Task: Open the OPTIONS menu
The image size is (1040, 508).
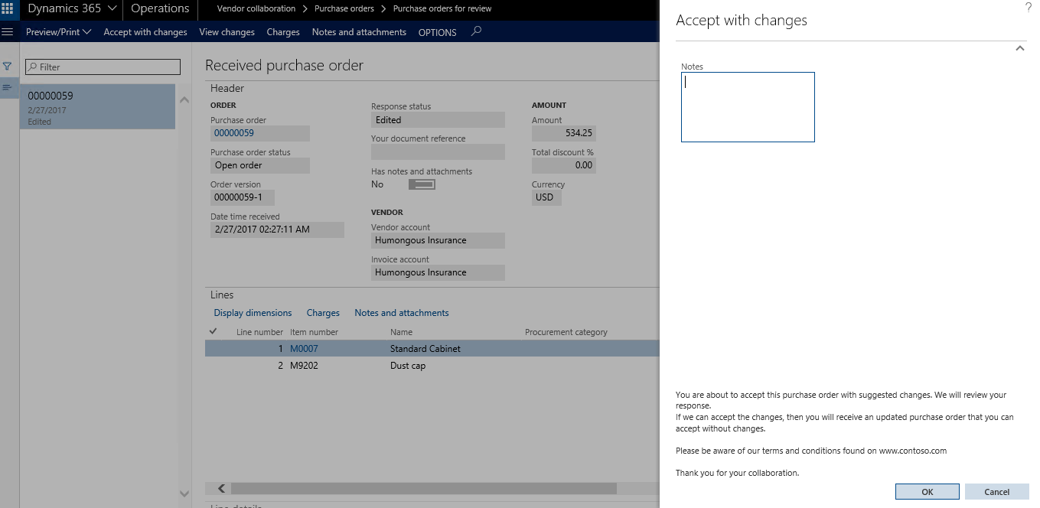Action: tap(437, 32)
